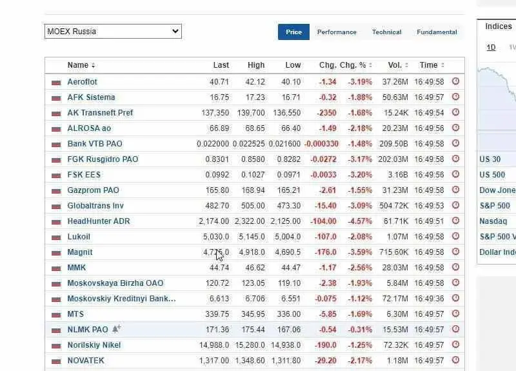516x371 pixels.
Task: Click the flag icon beside NOVATEK
Action: coord(56,361)
